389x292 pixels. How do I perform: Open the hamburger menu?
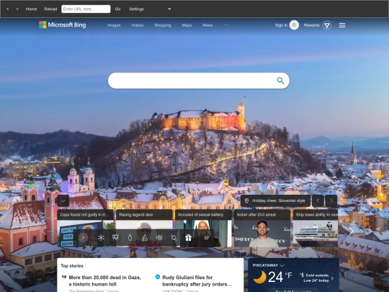[342, 25]
